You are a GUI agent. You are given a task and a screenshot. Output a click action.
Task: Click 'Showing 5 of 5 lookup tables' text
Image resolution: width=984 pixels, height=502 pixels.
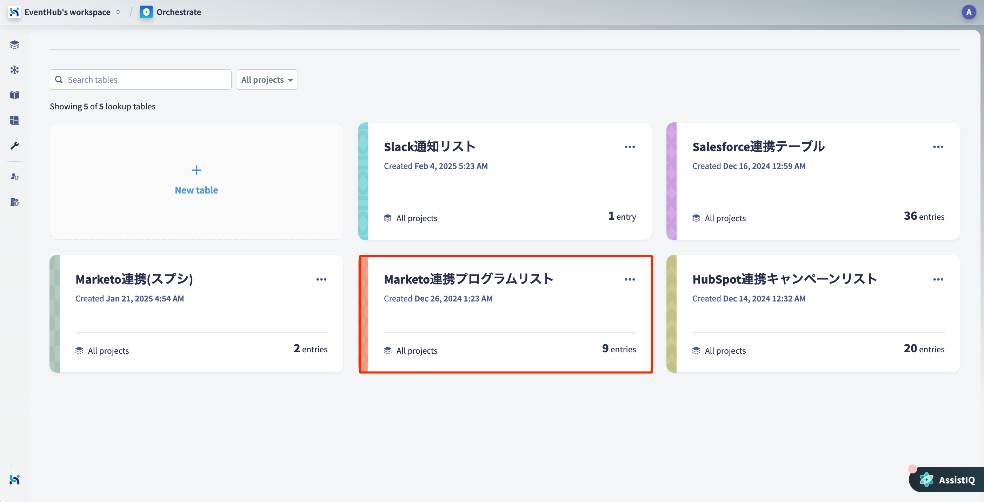[102, 106]
